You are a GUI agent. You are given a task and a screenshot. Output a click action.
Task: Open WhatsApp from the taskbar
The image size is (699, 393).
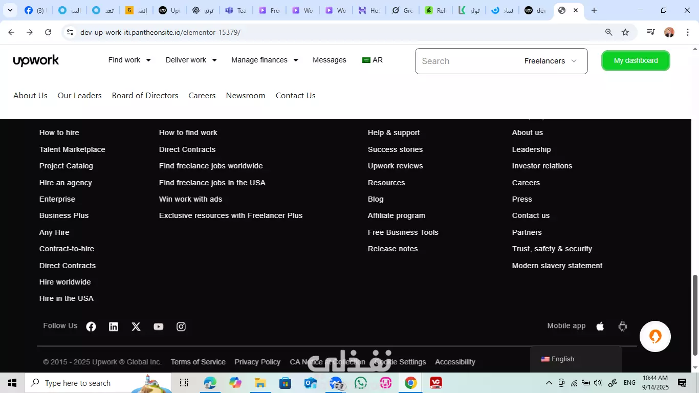tap(361, 383)
